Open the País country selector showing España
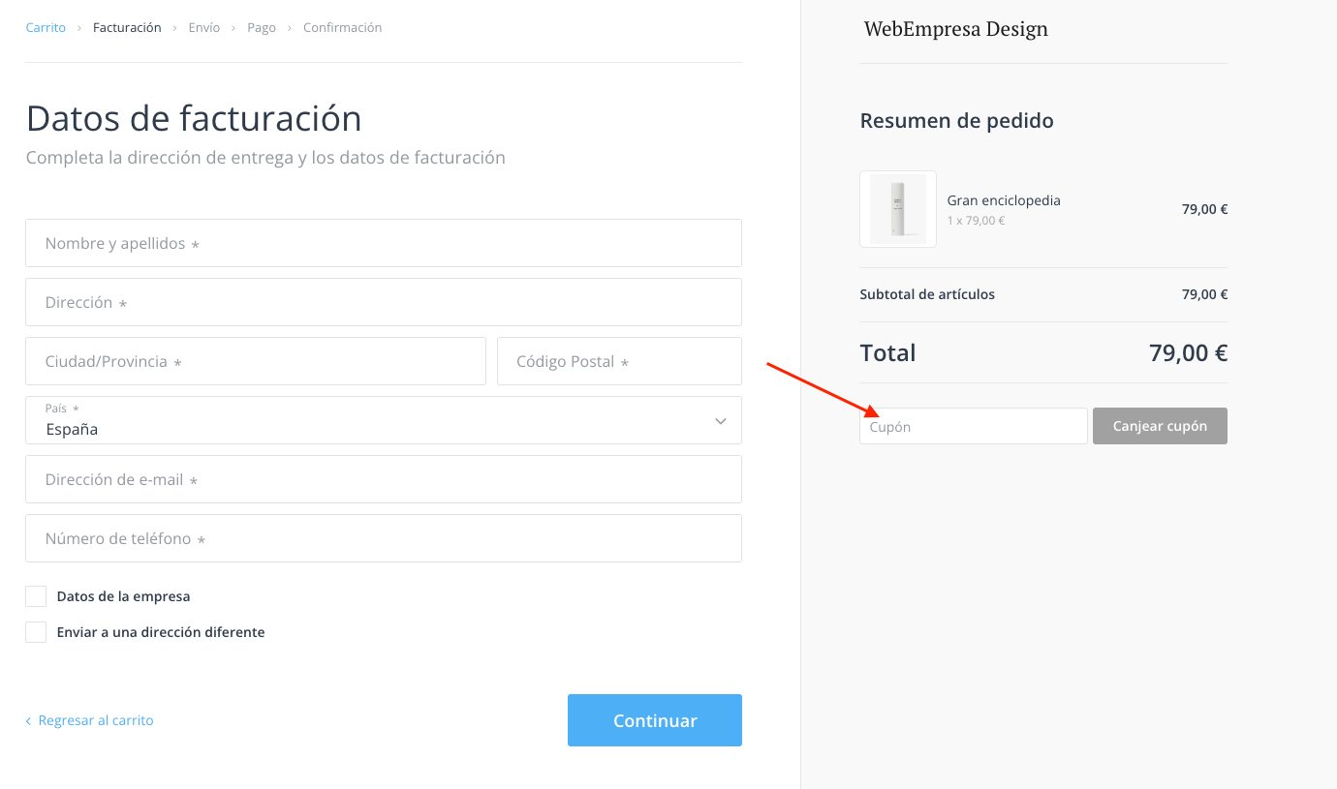The height and width of the screenshot is (789, 1337). click(384, 420)
